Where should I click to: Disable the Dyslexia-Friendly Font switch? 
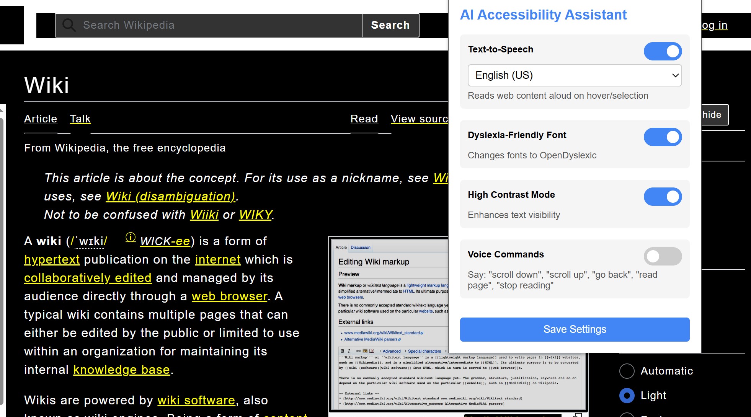click(x=662, y=137)
